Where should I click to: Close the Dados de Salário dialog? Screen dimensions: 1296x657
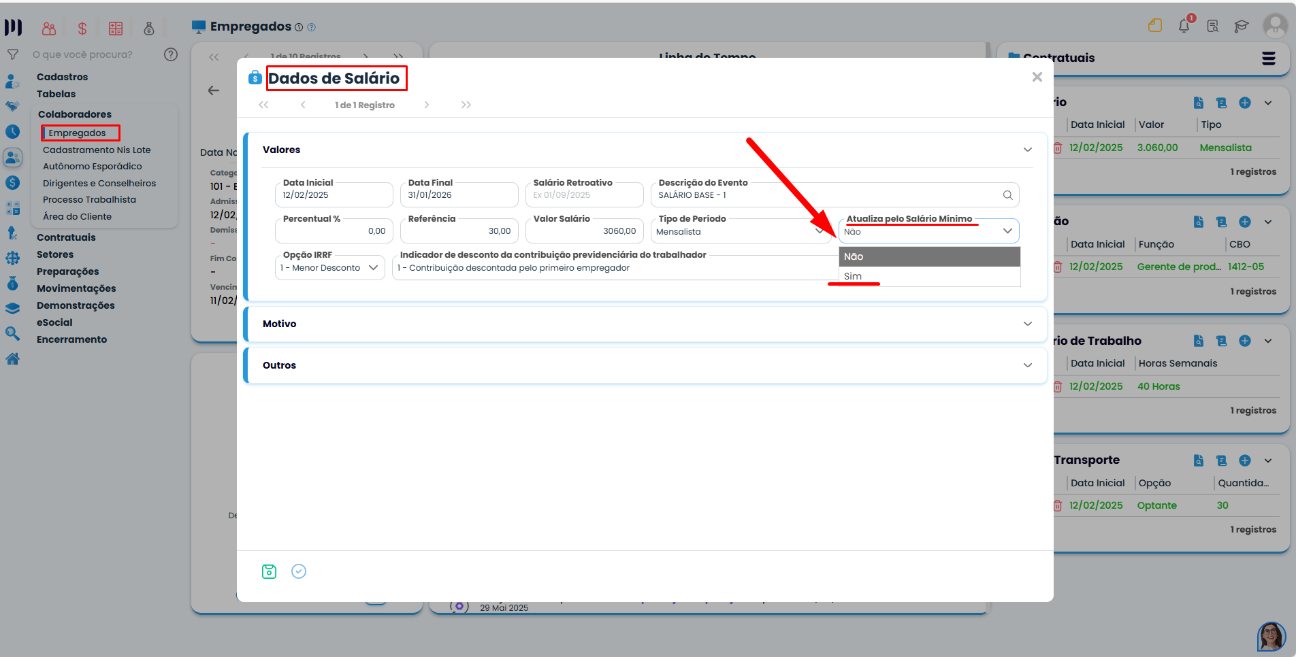pos(1037,77)
